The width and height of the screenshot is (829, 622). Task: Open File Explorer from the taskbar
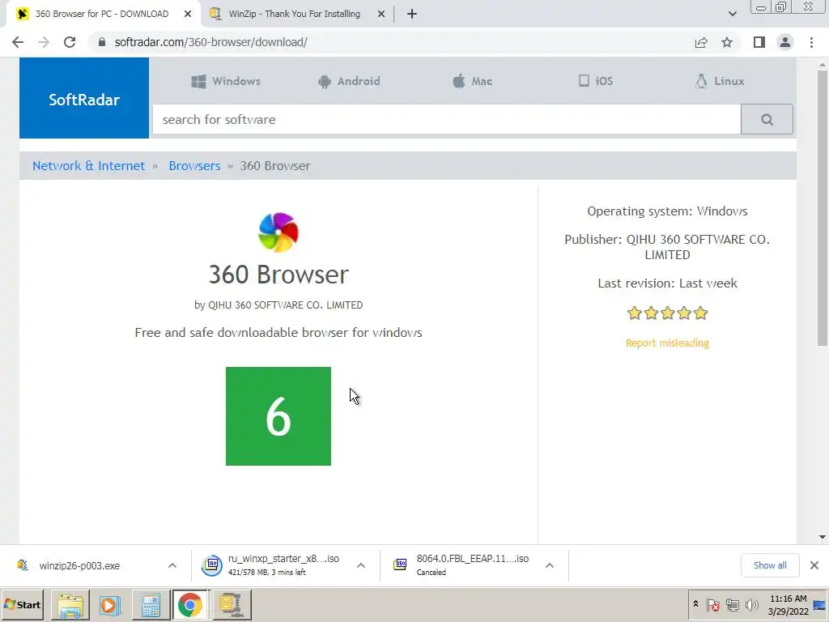coord(70,605)
